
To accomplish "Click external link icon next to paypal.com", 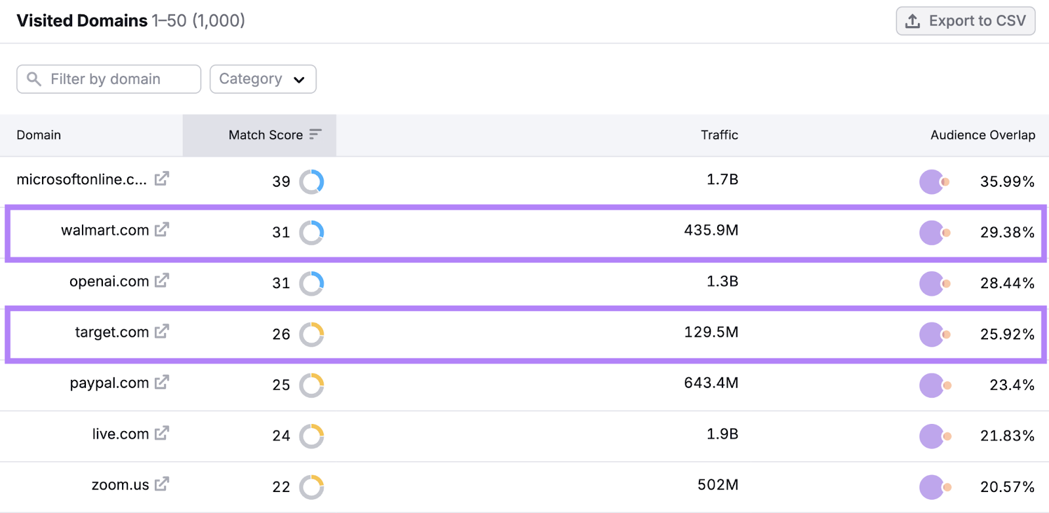I will coord(162,383).
